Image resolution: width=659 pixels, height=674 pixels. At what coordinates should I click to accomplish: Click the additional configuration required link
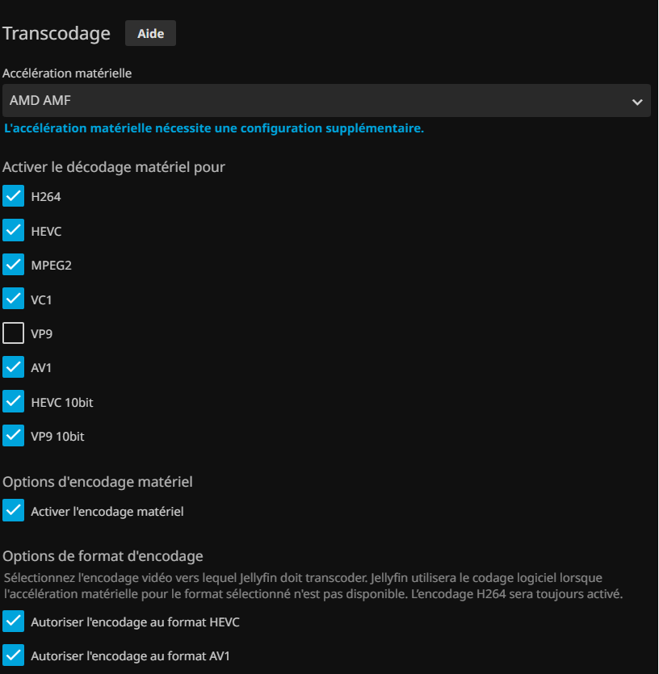214,128
